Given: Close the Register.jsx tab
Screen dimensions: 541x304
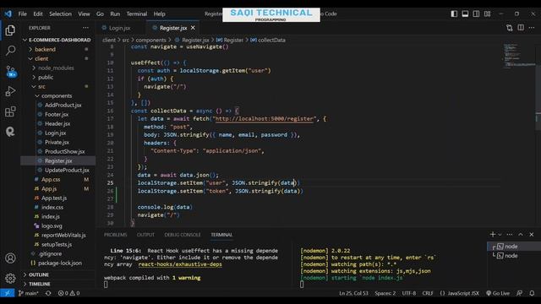Looking at the screenshot, I should (x=193, y=28).
